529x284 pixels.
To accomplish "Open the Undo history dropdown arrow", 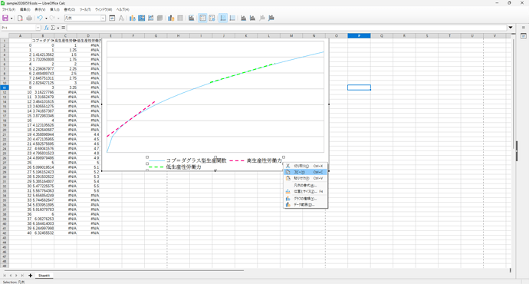I will 46,18.
